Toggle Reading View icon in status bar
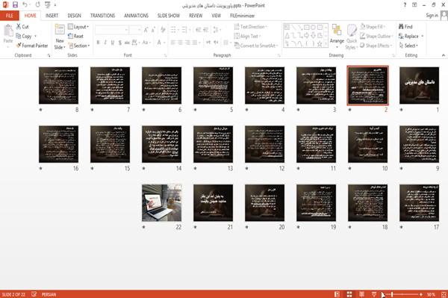Viewport: 448px width, 298px height. 361,294
